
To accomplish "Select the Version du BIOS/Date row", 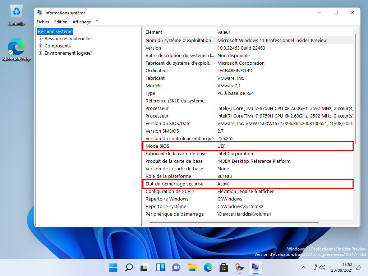I will pos(248,124).
